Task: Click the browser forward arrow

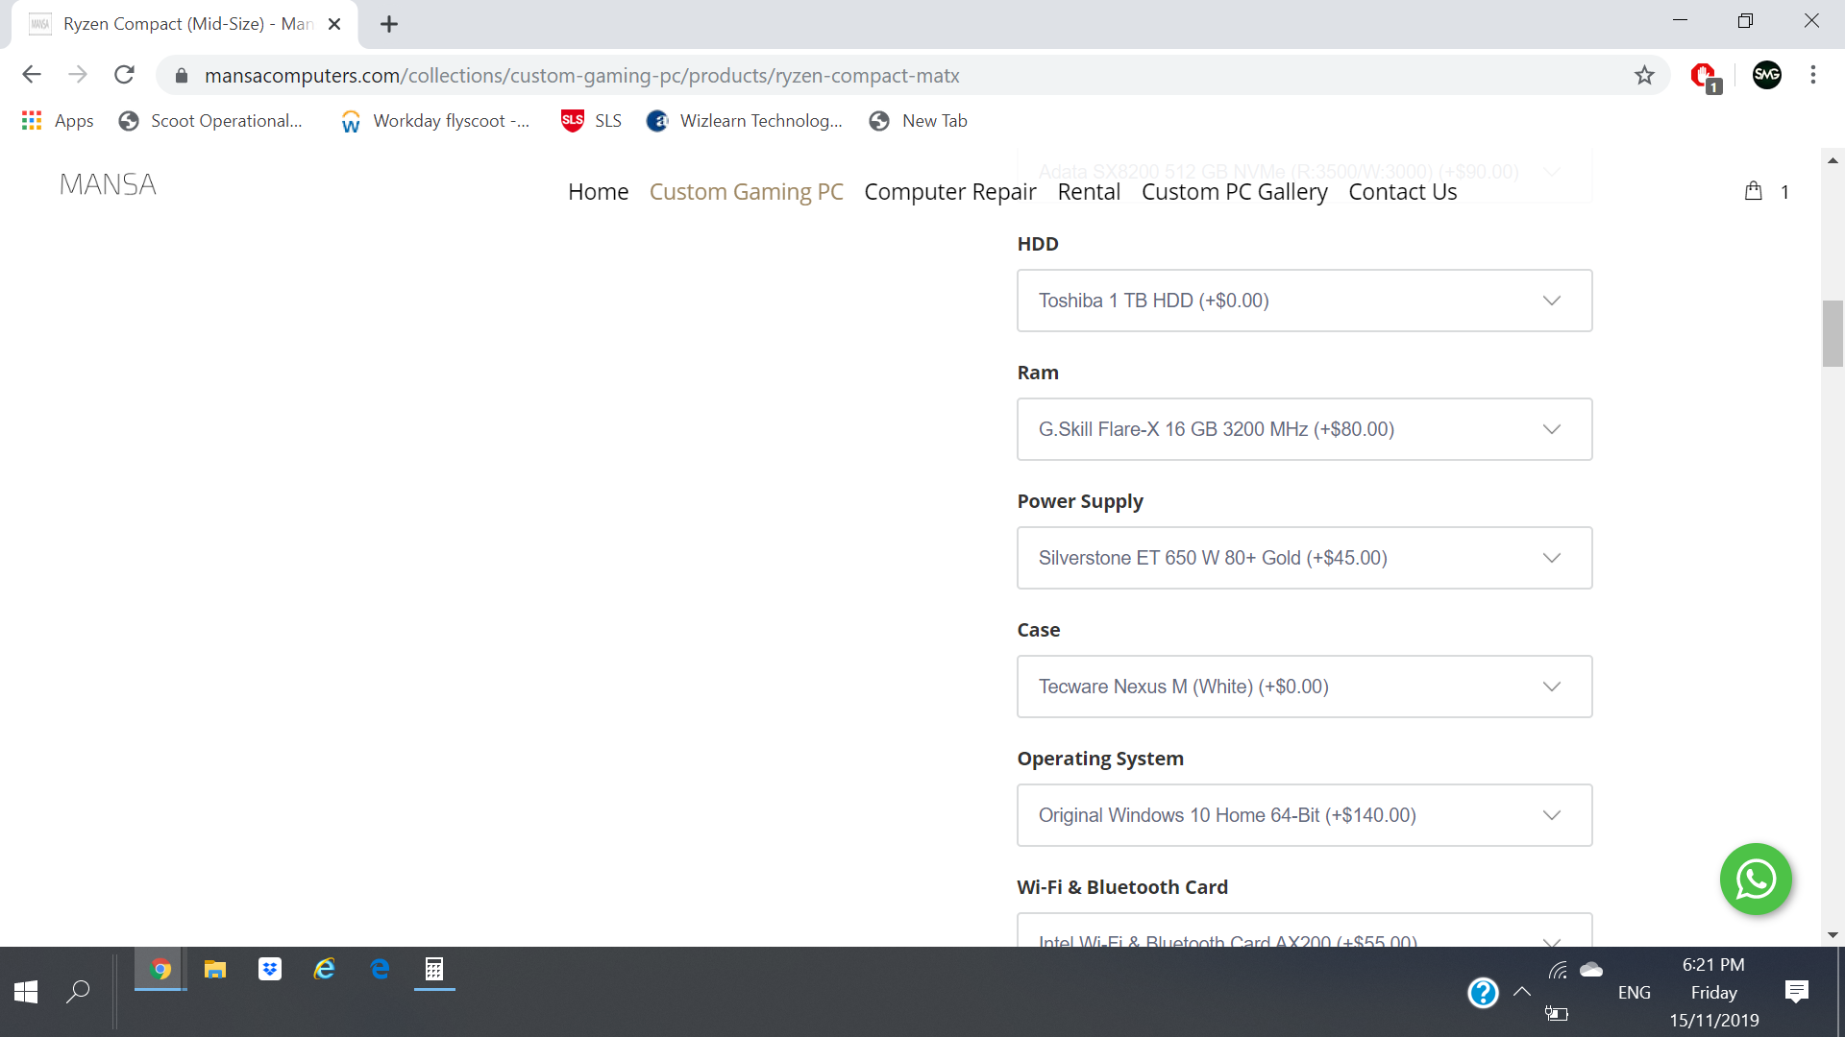Action: click(x=78, y=75)
